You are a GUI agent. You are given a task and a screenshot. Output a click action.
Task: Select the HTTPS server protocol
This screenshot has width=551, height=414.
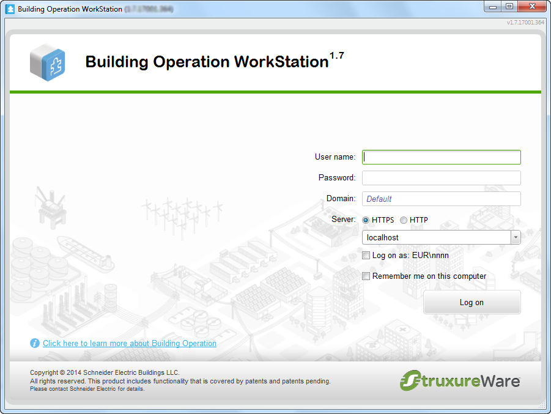(366, 220)
